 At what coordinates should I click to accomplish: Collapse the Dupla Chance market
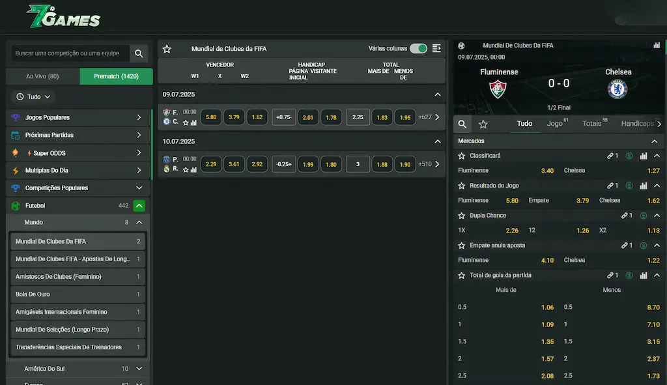coord(657,216)
